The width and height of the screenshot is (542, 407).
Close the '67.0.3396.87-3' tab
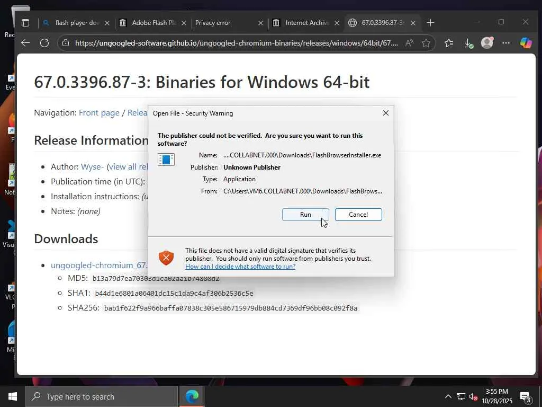coord(413,23)
